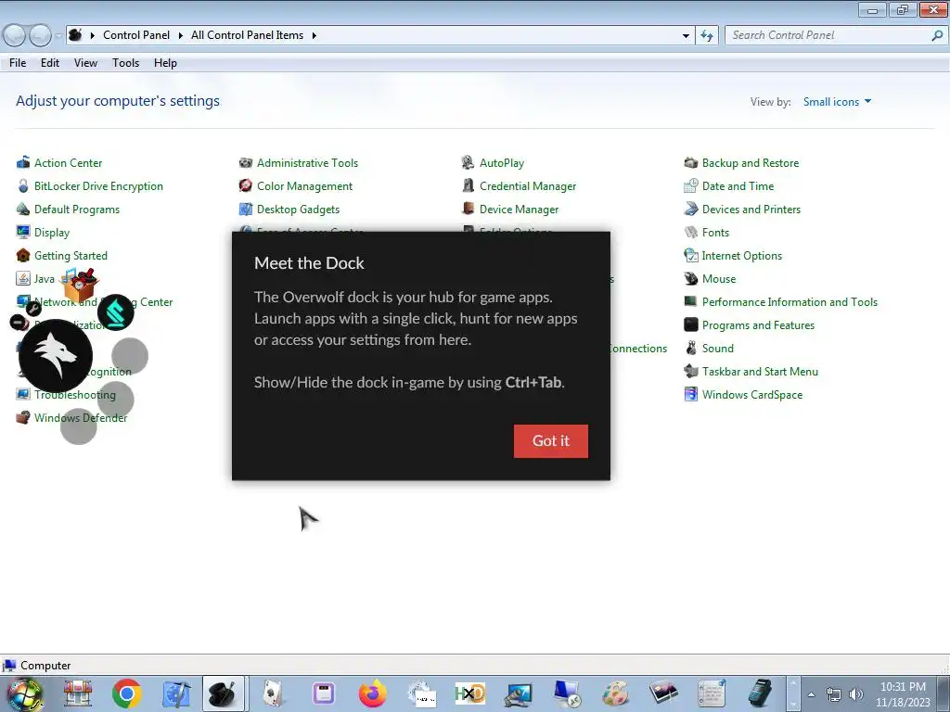Click the Windows CardSpace icon
The width and height of the screenshot is (950, 712).
(690, 394)
